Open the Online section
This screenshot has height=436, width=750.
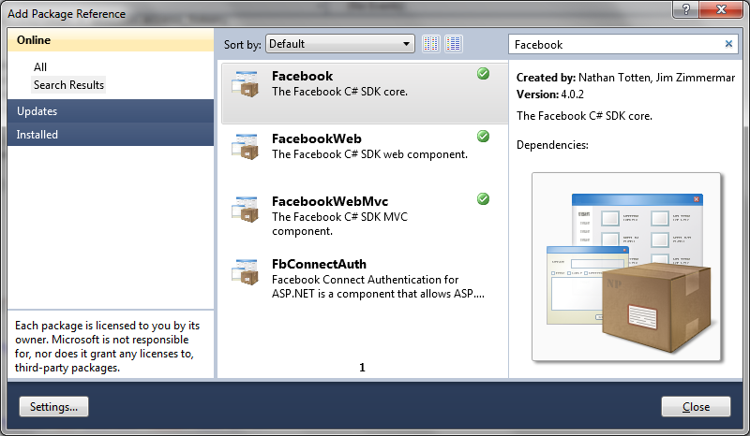[111, 40]
